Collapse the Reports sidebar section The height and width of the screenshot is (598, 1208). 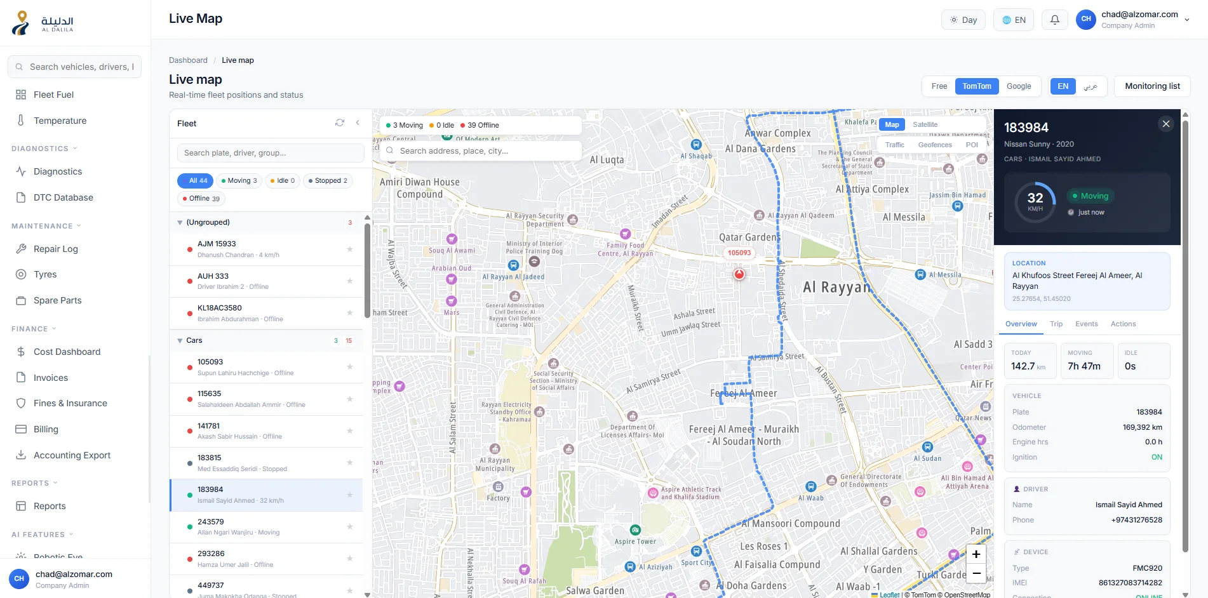click(35, 483)
